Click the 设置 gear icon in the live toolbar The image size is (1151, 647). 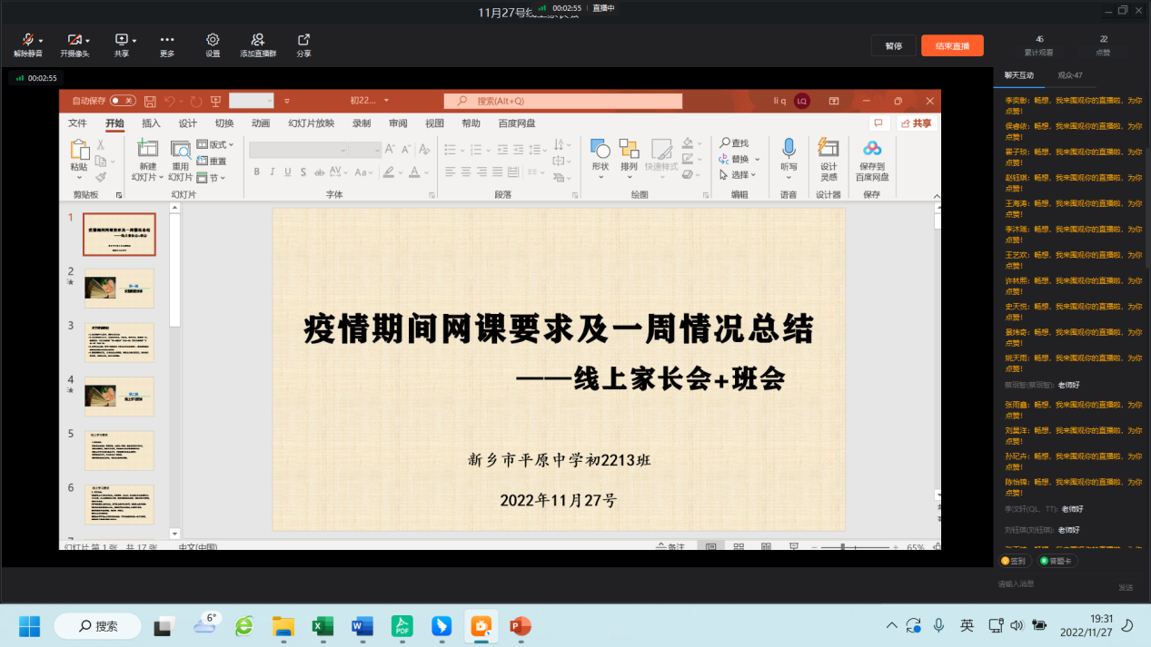coord(213,40)
